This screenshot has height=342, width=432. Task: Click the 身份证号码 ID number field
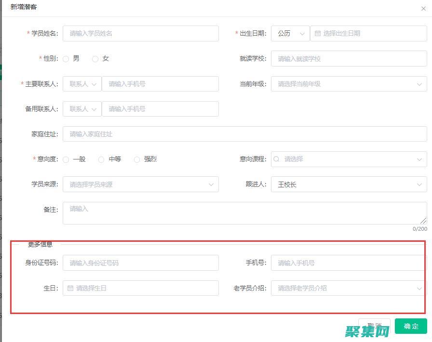click(140, 263)
